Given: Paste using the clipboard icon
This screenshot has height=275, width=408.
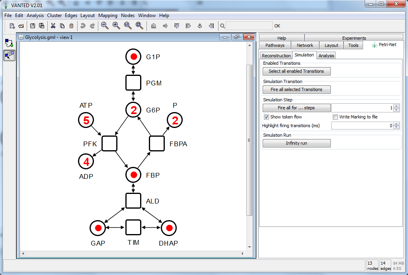Looking at the screenshot, I should coord(72,26).
